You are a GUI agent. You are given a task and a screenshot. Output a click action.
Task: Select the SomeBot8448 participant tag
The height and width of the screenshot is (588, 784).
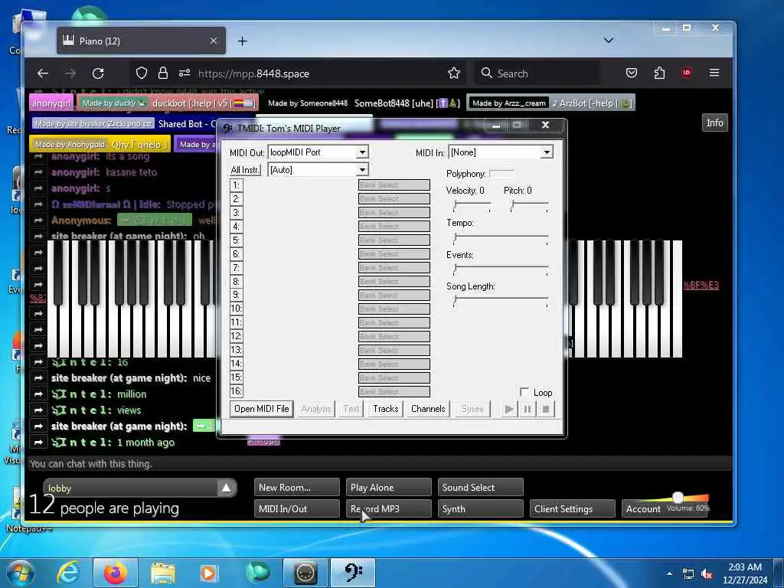click(362, 103)
